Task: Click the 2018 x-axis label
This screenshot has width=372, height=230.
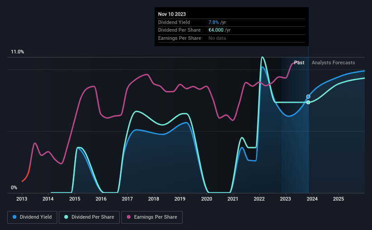Action: coord(154,199)
